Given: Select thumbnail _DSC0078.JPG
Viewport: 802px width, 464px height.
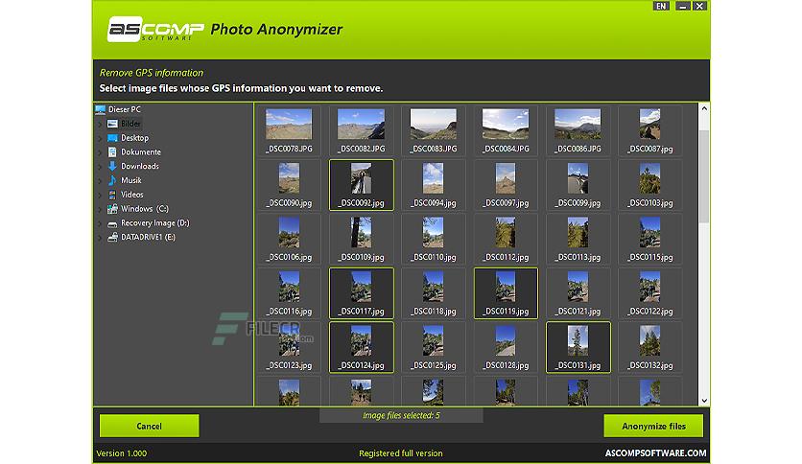Looking at the screenshot, I should (289, 130).
